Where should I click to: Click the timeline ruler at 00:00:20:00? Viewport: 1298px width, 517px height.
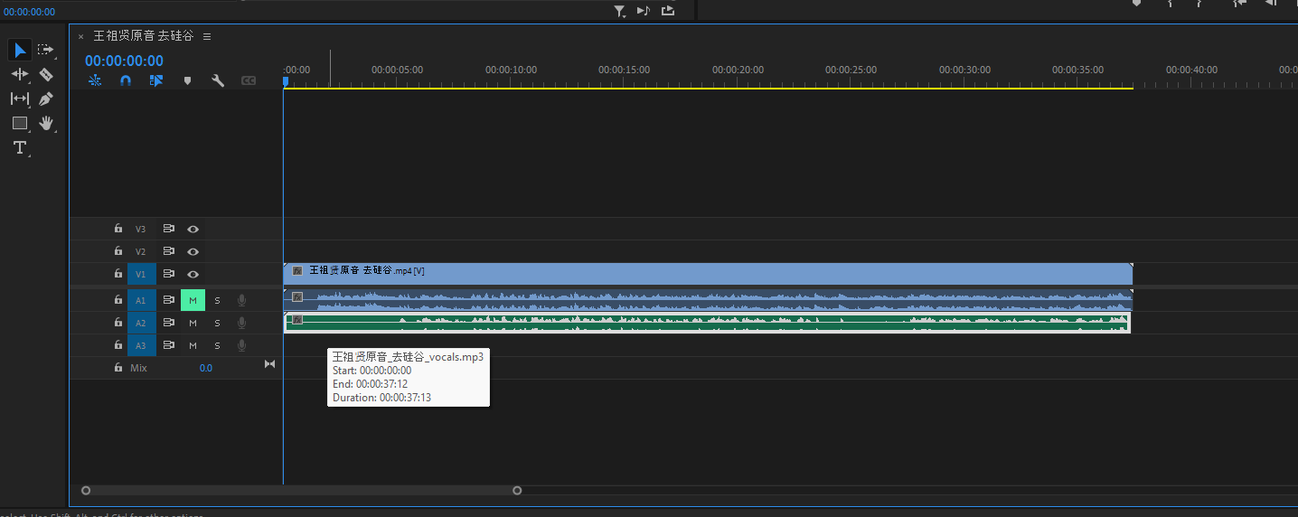(x=738, y=70)
